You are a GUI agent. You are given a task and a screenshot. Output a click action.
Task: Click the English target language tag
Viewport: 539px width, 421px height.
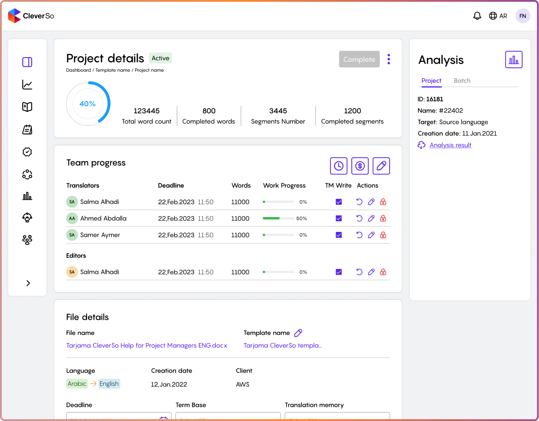pos(109,384)
